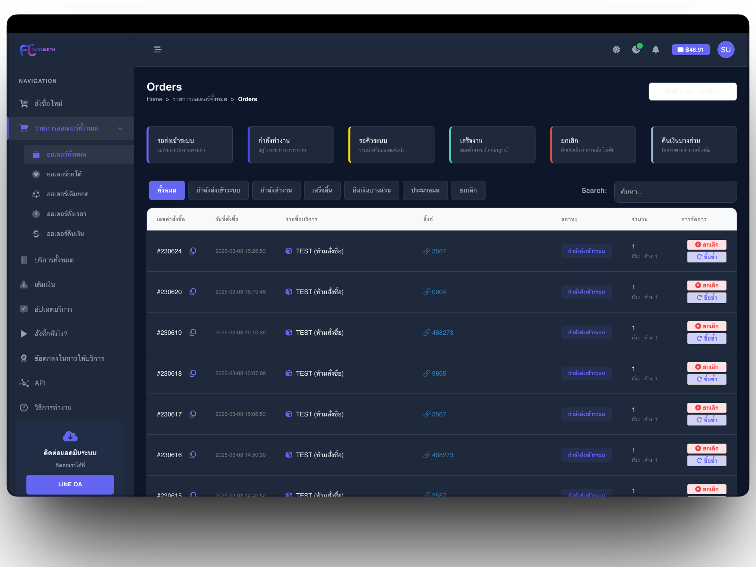The width and height of the screenshot is (756, 567).
Task: Open the API sidebar item
Action: click(40, 383)
